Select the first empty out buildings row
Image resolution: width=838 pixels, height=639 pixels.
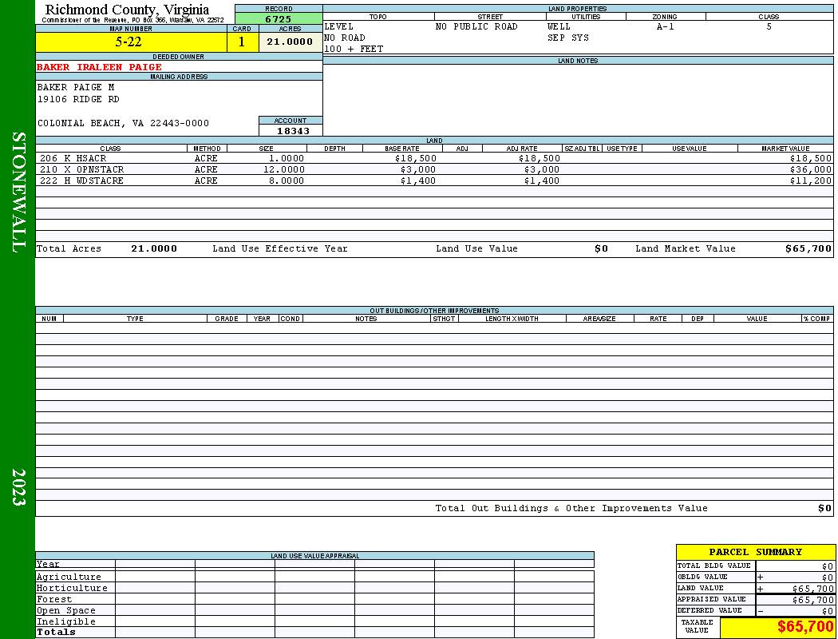434,327
